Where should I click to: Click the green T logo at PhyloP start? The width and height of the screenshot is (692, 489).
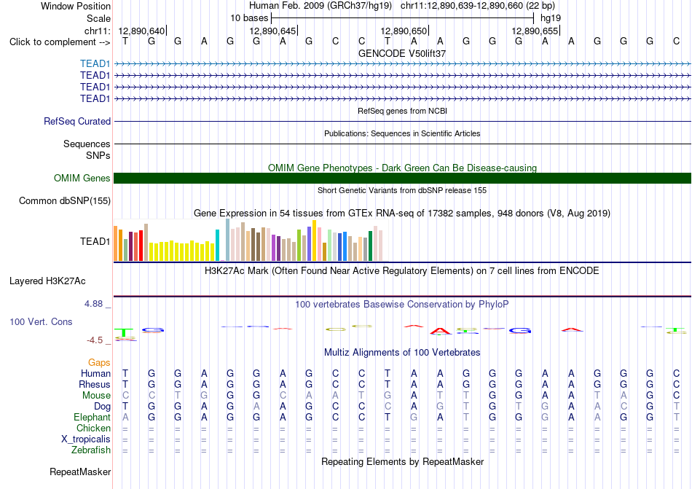pyautogui.click(x=125, y=332)
